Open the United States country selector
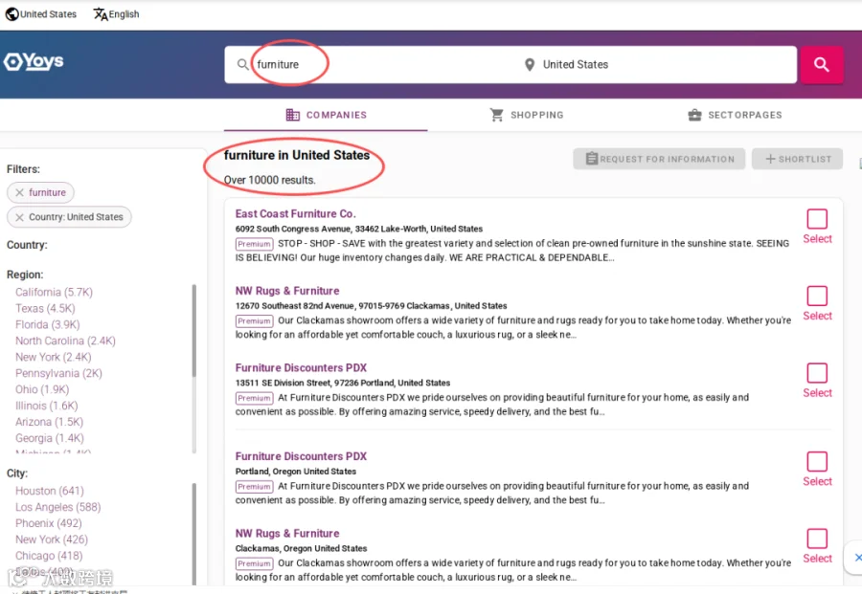The width and height of the screenshot is (862, 594). click(41, 14)
